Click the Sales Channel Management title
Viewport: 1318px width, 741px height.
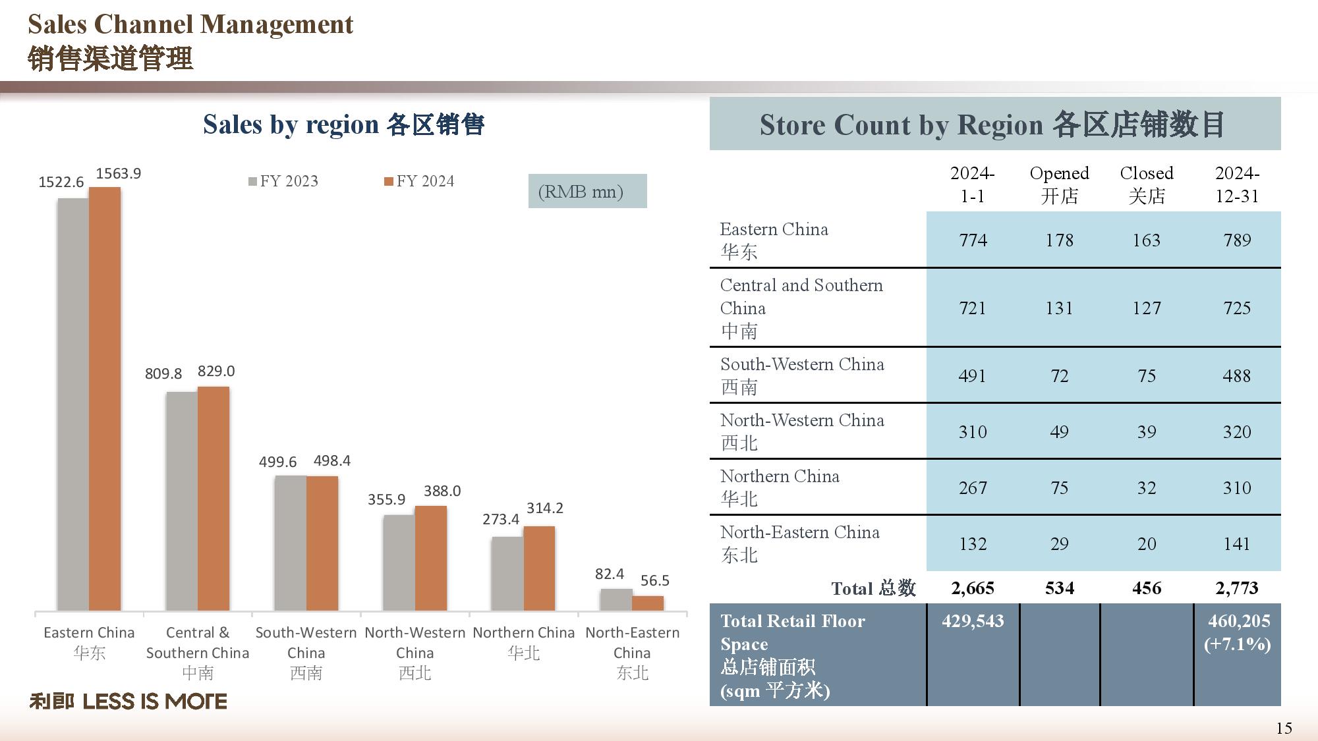(x=190, y=25)
